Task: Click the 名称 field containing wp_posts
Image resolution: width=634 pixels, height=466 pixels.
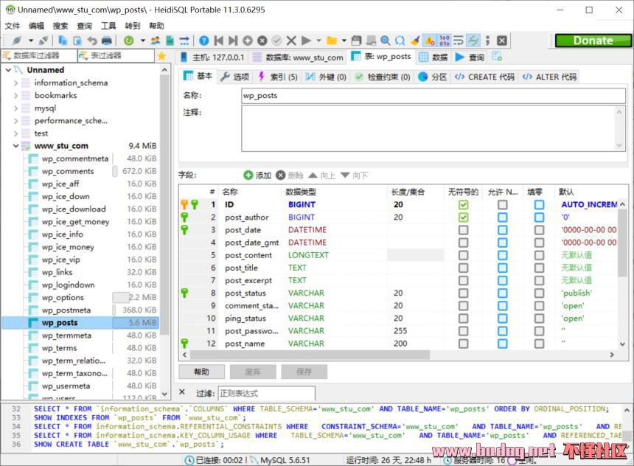Action: pyautogui.click(x=433, y=95)
